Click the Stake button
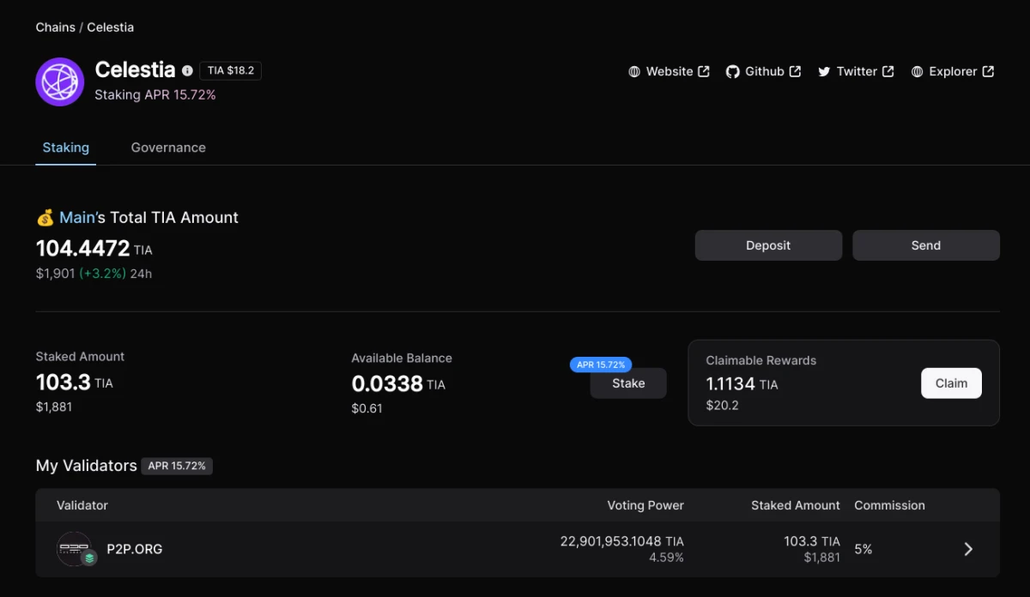1030x597 pixels. click(628, 383)
